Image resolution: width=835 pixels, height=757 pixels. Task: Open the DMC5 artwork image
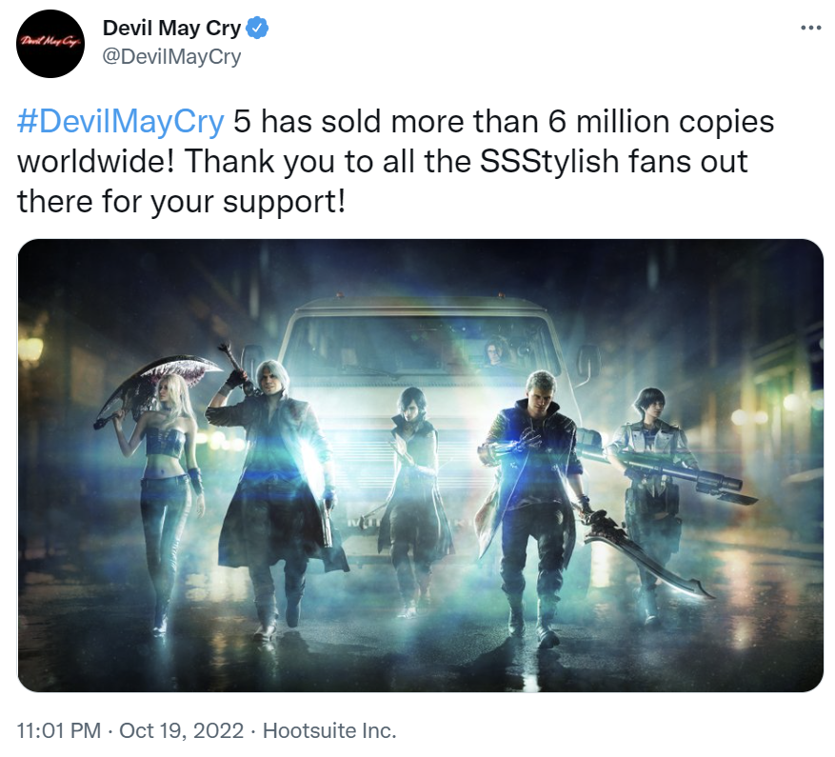click(421, 465)
